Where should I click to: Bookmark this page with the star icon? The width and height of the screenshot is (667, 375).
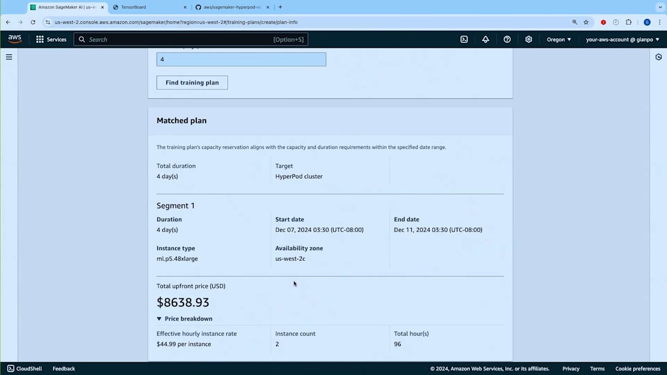[x=586, y=22]
